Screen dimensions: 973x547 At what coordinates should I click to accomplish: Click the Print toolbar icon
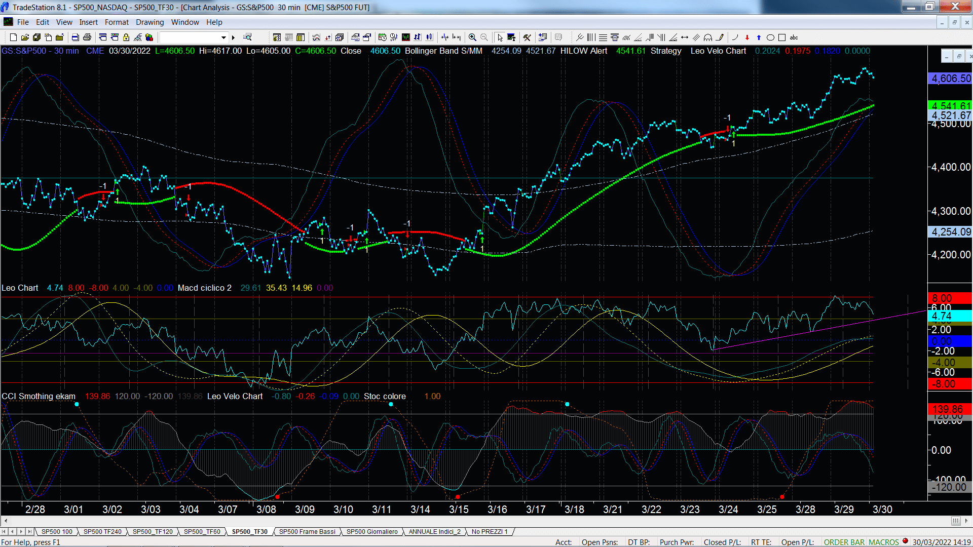(87, 37)
